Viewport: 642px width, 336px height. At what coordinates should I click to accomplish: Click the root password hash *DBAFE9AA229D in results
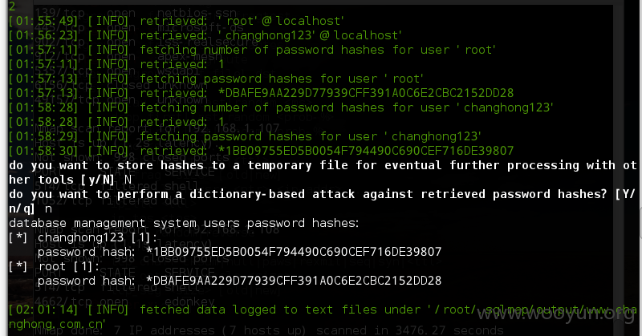(x=294, y=281)
